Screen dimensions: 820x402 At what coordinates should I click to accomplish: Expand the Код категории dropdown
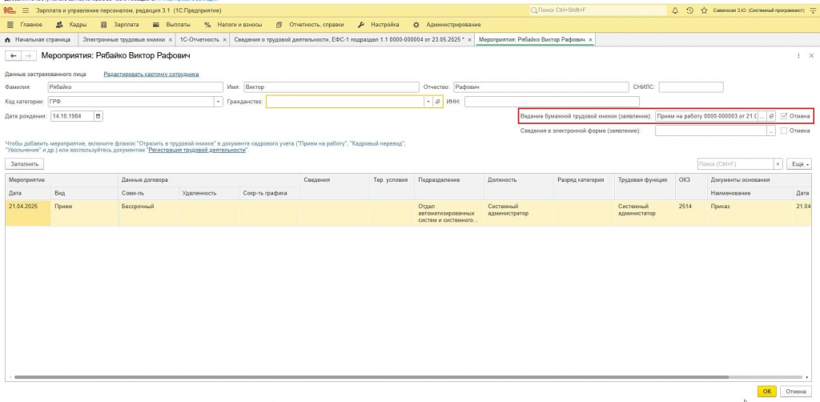pos(219,102)
